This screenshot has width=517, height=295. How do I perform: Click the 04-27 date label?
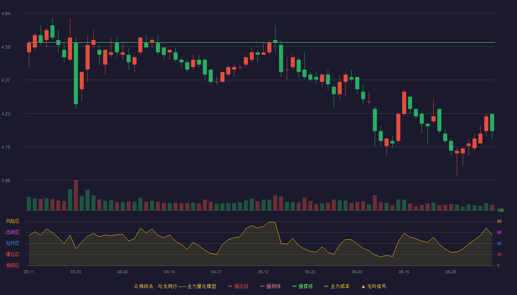point(216,272)
